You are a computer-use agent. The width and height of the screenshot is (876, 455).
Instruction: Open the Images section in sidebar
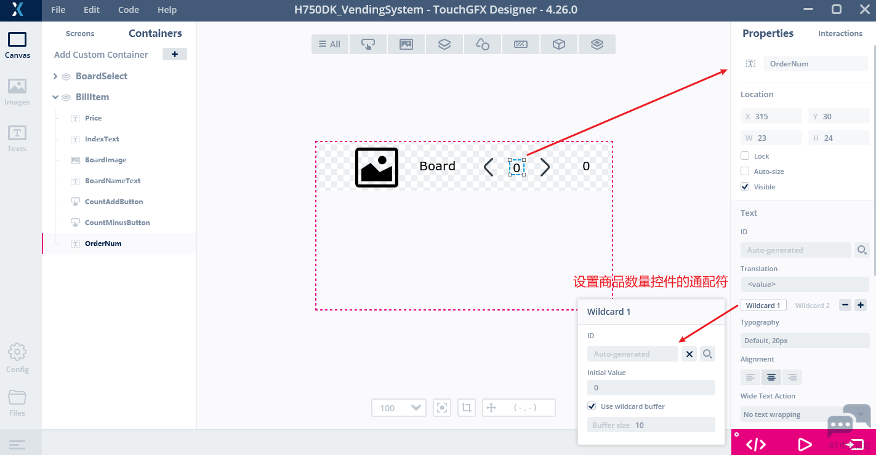17,92
